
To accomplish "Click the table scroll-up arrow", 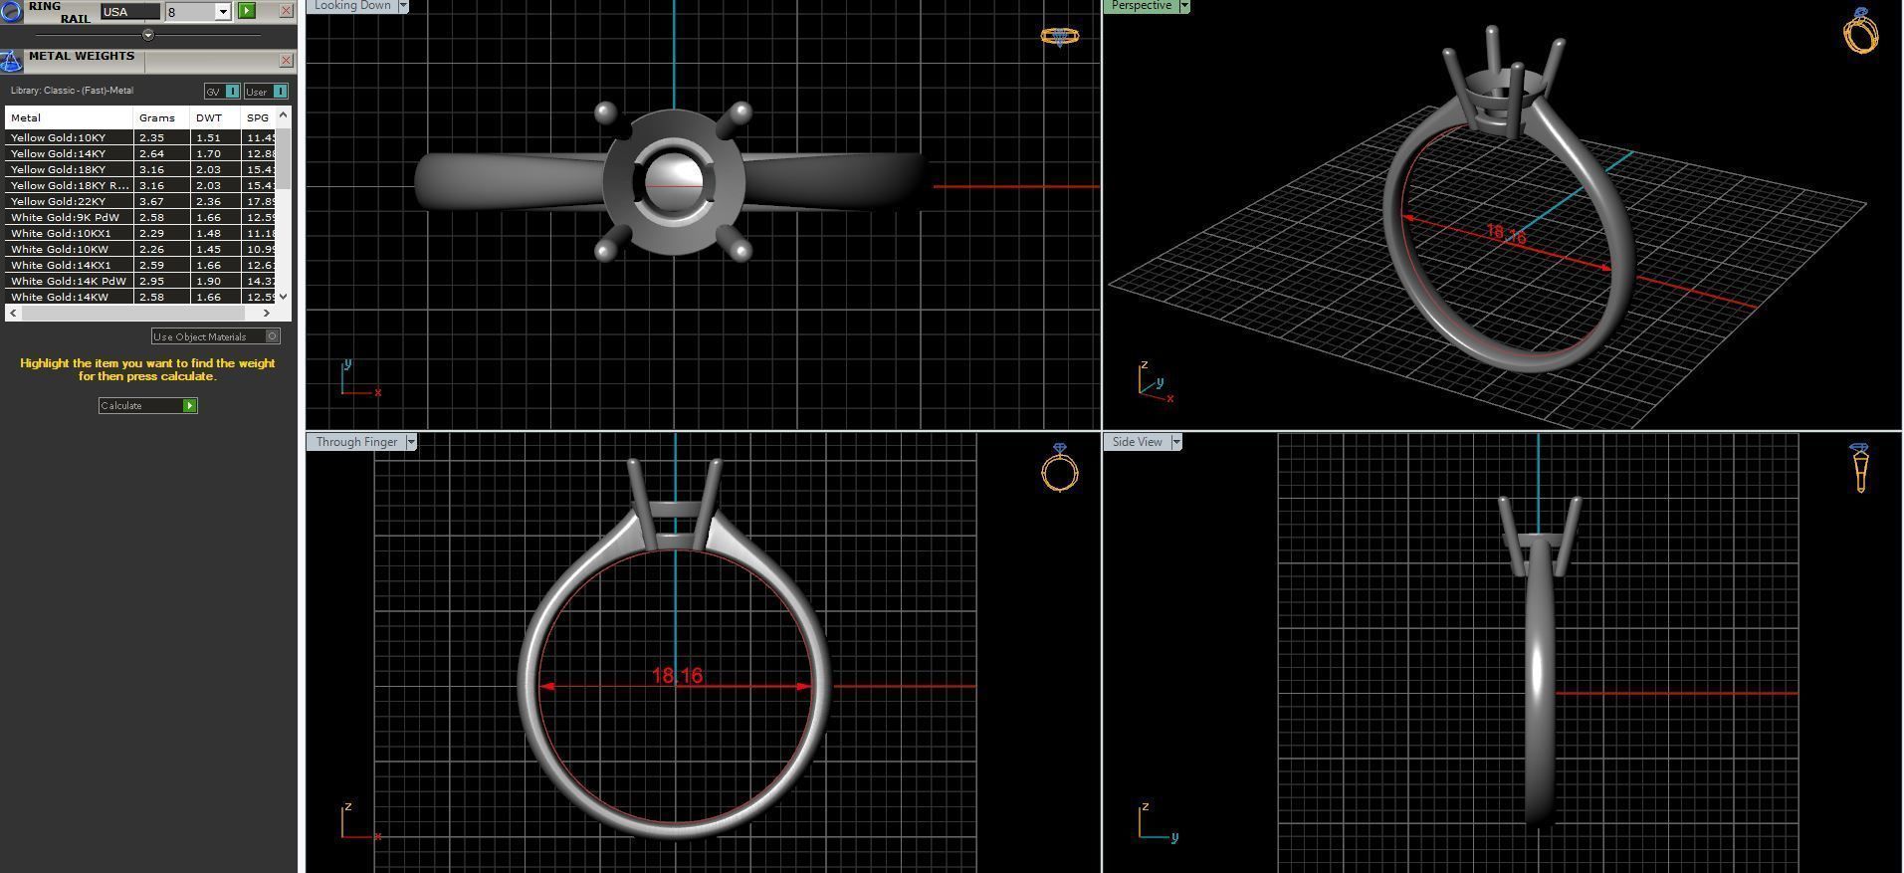I will coord(284,115).
